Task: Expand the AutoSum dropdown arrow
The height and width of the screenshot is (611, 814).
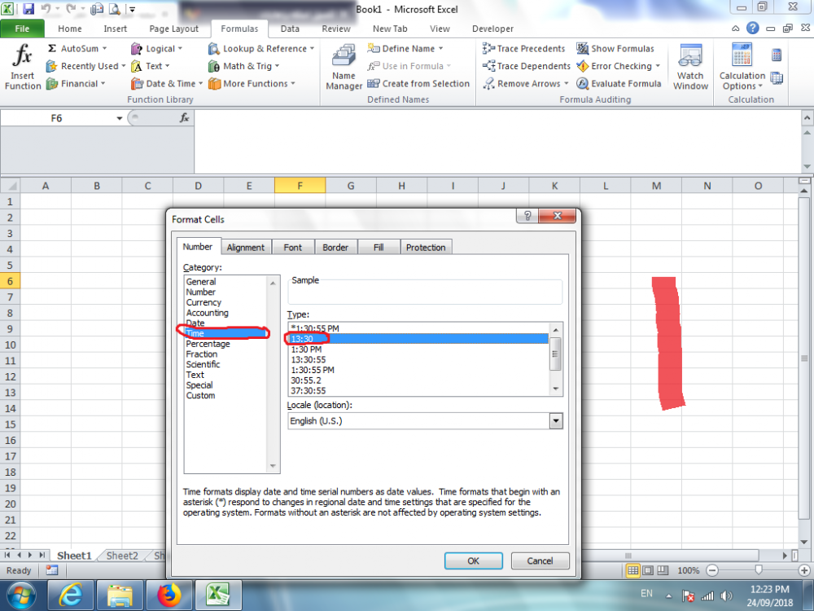Action: click(x=104, y=48)
